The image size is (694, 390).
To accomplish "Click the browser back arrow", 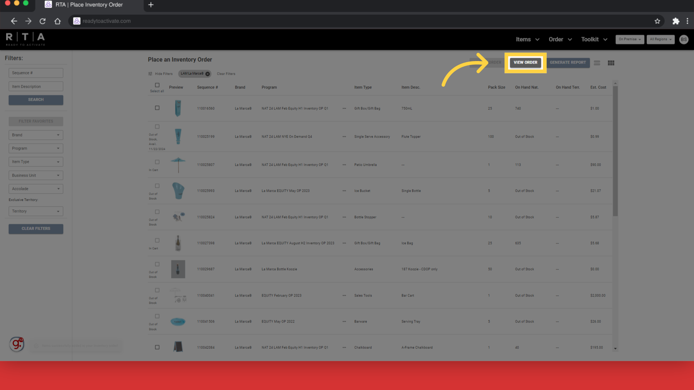I will coord(14,21).
